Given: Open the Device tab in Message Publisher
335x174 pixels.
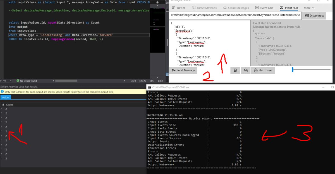Looking at the screenshot, I should pos(179,8).
